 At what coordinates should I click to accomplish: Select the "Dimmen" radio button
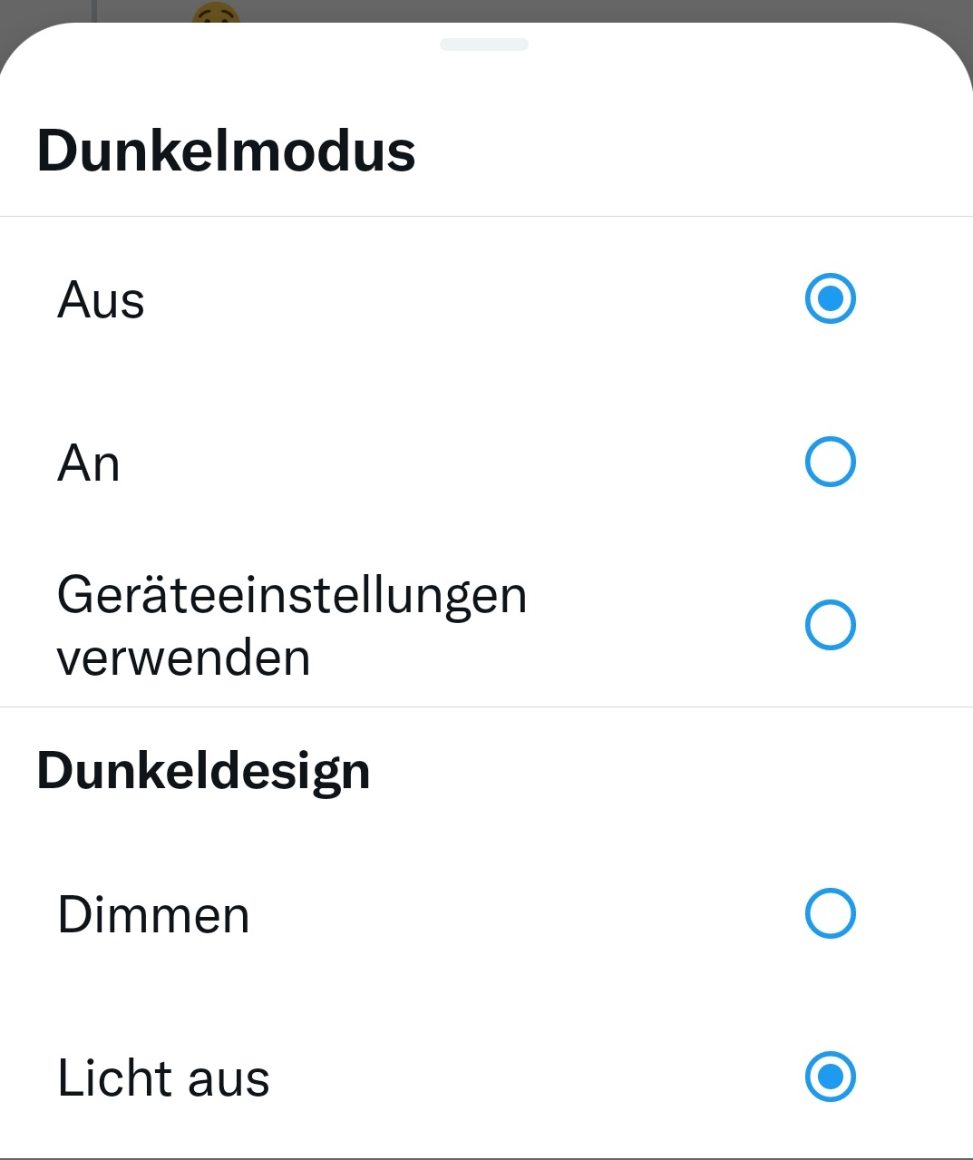point(830,913)
